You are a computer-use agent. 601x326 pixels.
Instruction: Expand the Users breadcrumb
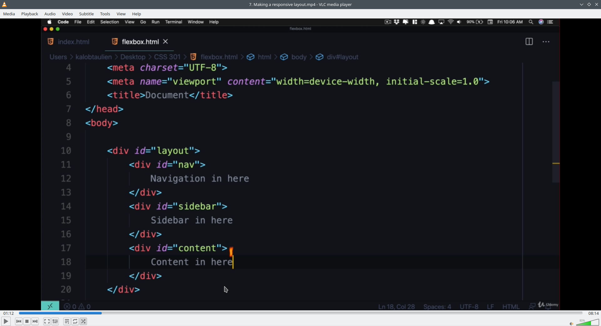(x=58, y=57)
